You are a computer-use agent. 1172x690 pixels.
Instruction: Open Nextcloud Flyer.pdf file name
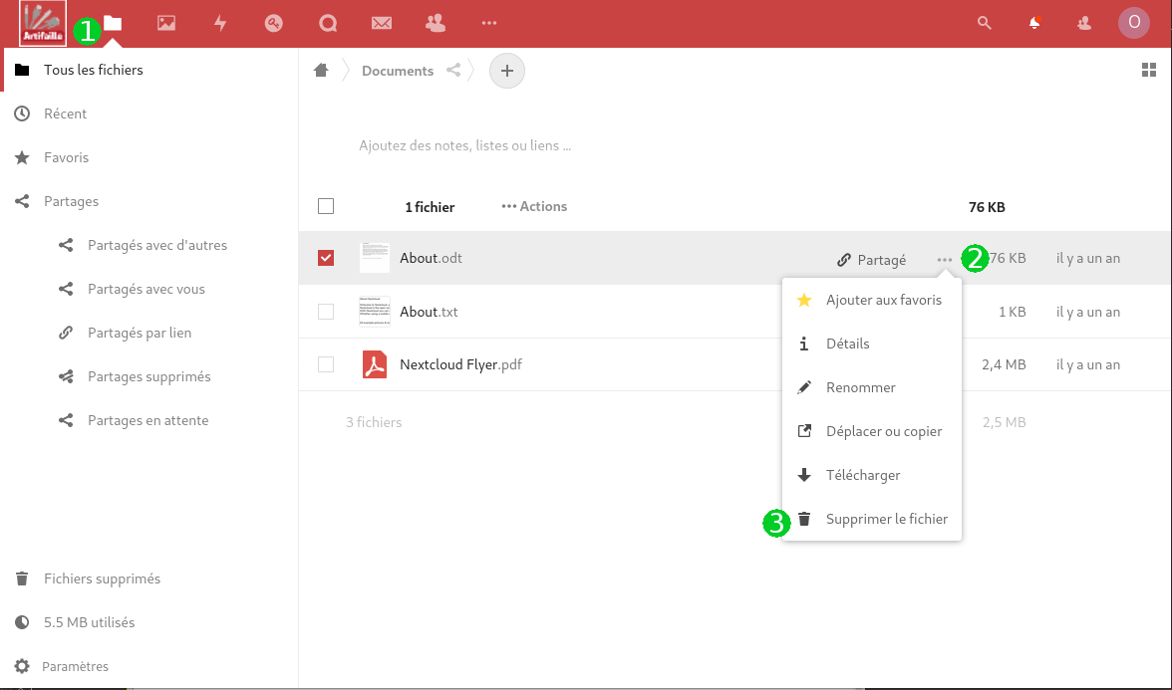point(461,364)
